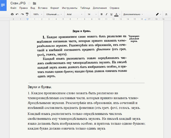Toggle italic formatting
Image resolution: width=171 pixels, height=138 pixels.
pos(106,14)
